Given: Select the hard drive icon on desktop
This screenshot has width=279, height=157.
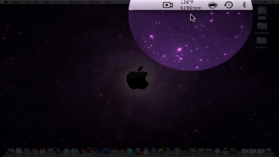Looking at the screenshot, I should (x=262, y=11).
